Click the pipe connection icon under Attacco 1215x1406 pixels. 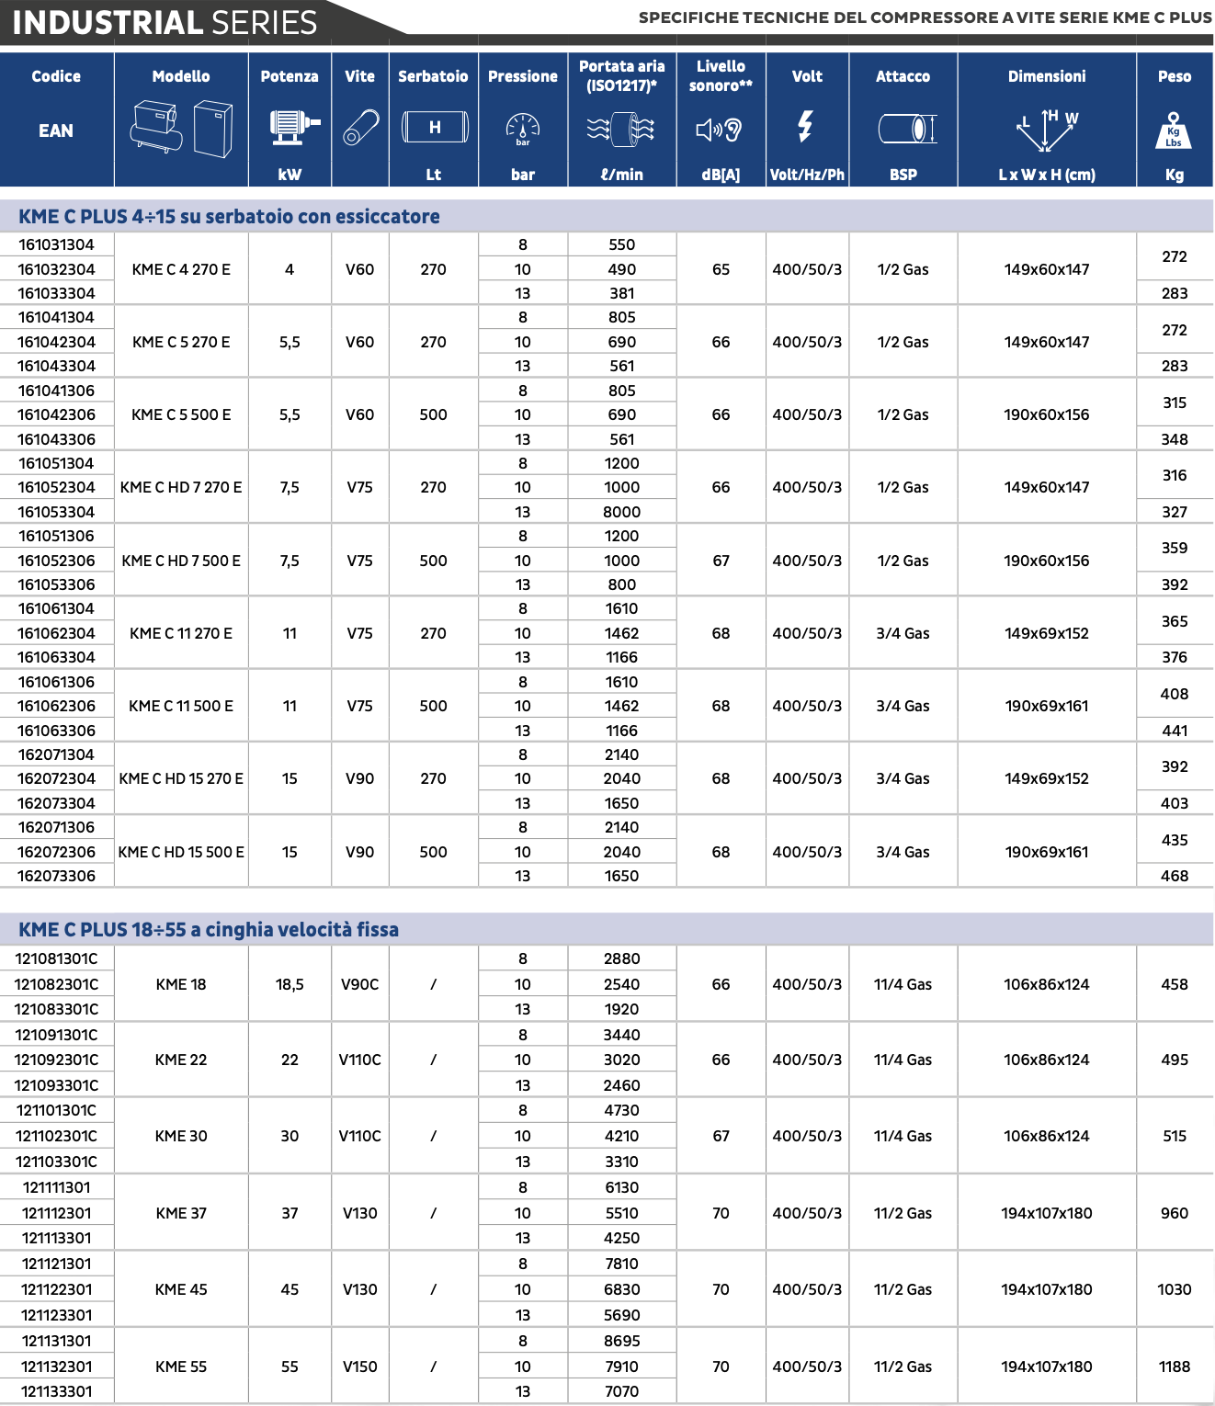907,129
